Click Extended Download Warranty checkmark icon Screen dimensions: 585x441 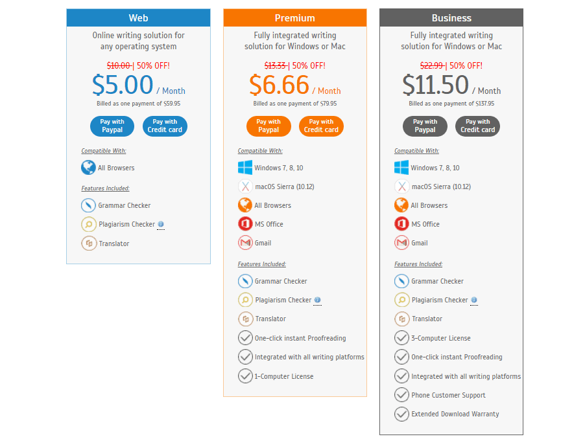tap(401, 414)
